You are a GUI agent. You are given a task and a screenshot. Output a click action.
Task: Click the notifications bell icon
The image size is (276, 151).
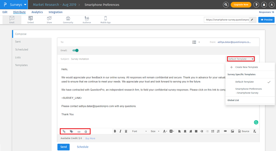click(x=264, y=5)
